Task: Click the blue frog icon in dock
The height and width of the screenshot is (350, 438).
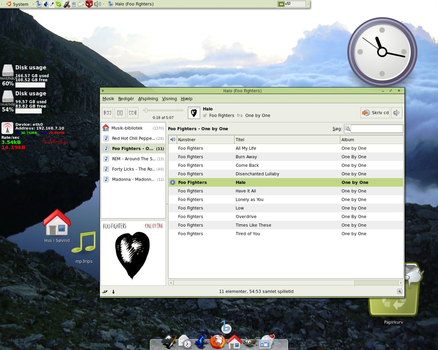Action: [x=202, y=341]
